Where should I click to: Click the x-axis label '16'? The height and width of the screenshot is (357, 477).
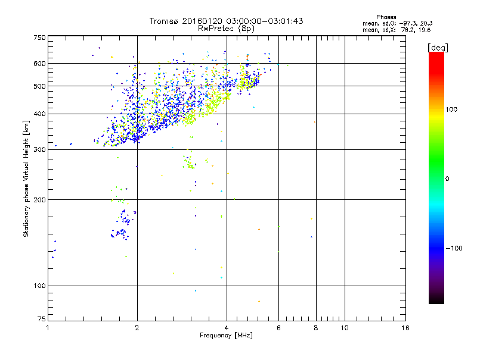(x=405, y=328)
